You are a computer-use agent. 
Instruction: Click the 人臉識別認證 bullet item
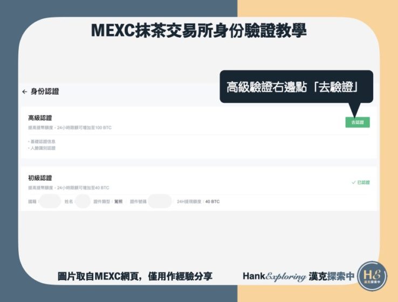point(42,148)
